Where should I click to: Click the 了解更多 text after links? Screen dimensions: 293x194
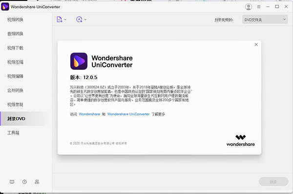pyautogui.click(x=158, y=114)
